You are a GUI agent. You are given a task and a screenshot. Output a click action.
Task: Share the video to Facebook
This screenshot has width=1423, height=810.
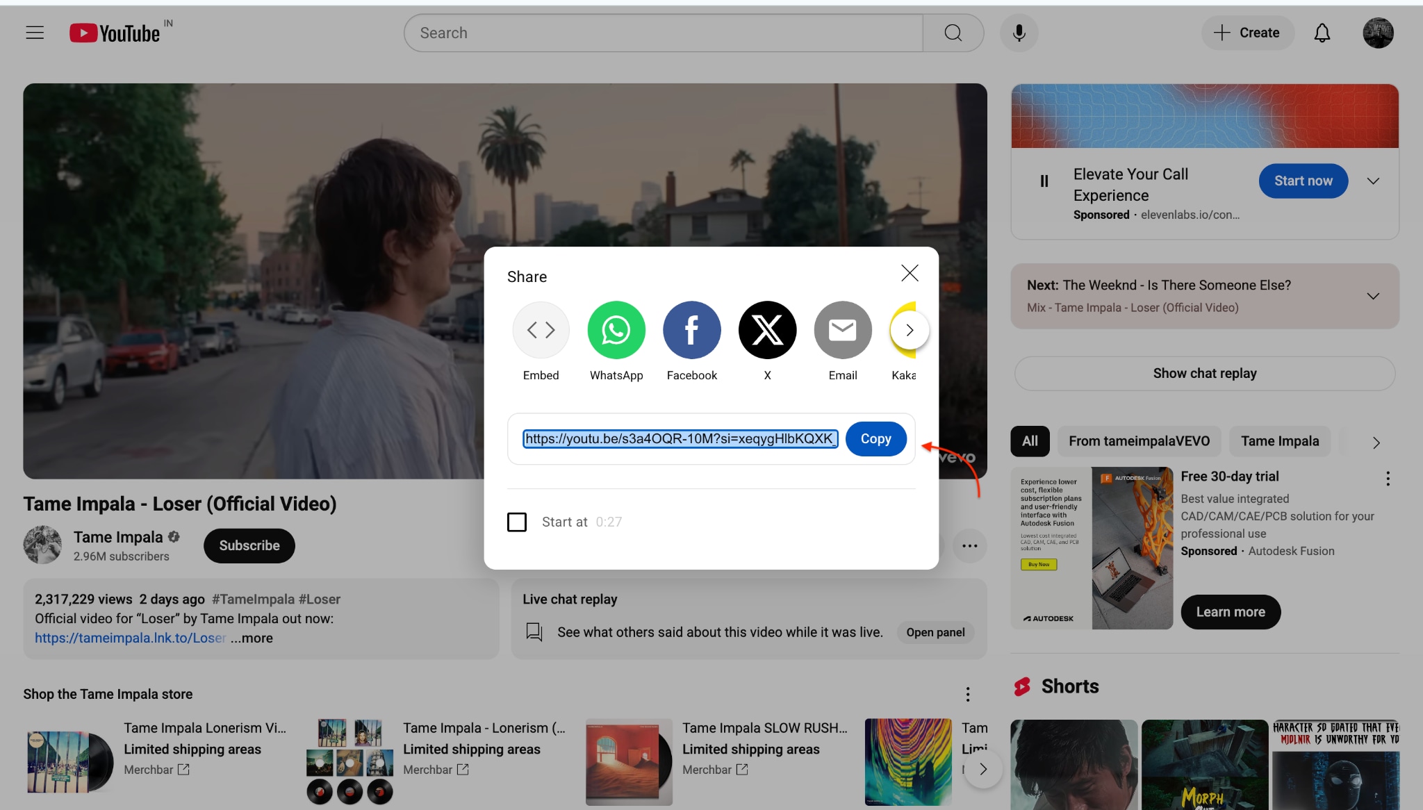[x=692, y=330]
